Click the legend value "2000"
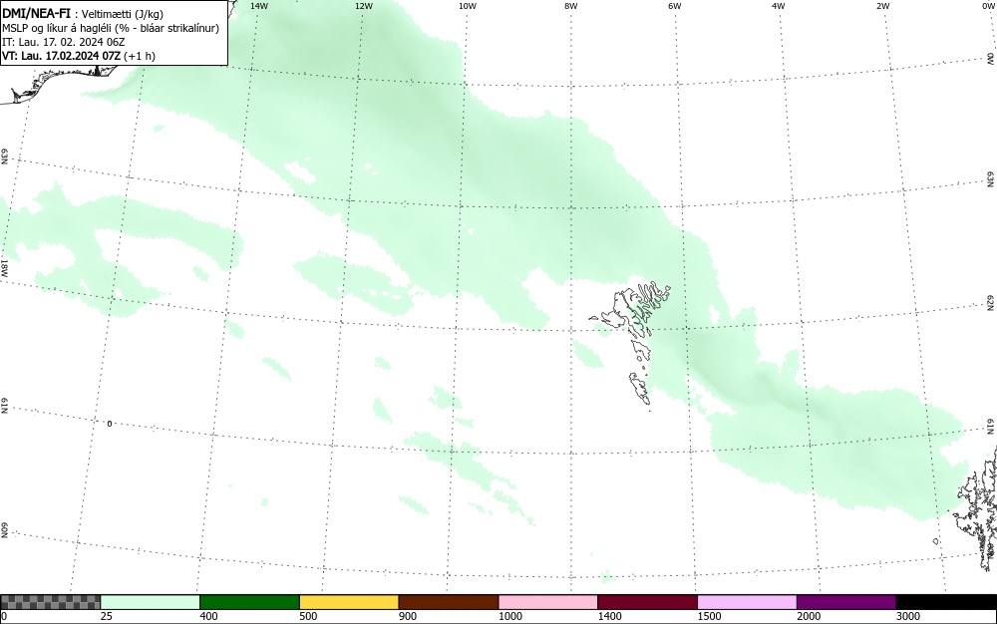 tap(809, 616)
